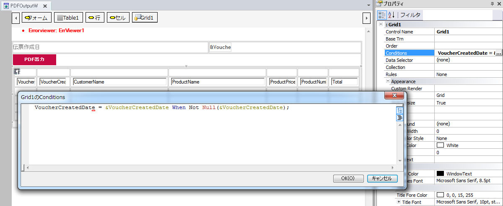The height and width of the screenshot is (206, 503).
Task: Click the 行 breadcrumb button
Action: point(95,18)
